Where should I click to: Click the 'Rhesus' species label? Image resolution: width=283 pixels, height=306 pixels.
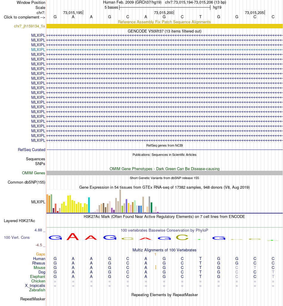click(x=39, y=263)
